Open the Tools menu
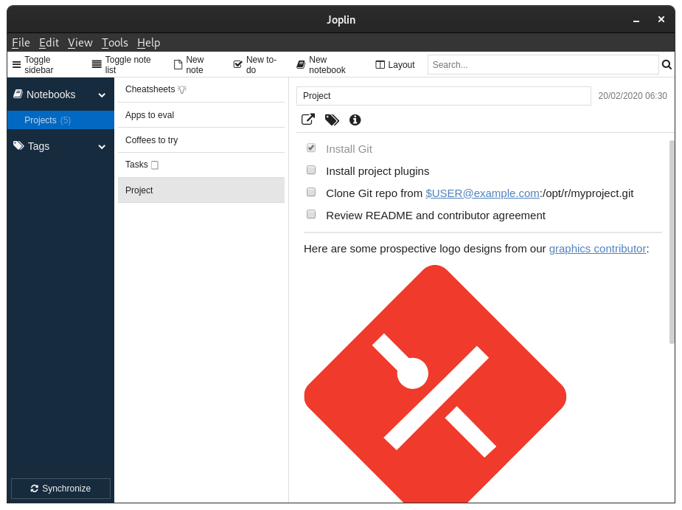This screenshot has width=682, height=510. tap(114, 42)
